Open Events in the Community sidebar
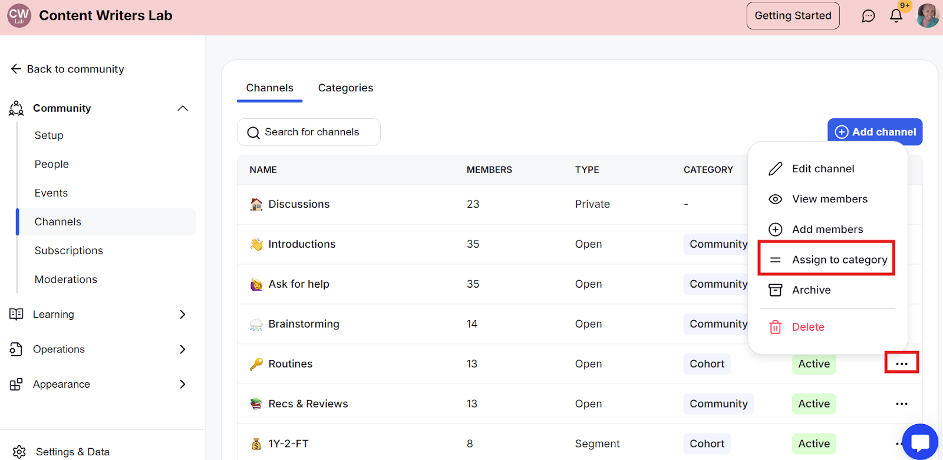Viewport: 943px width, 460px height. [x=51, y=193]
